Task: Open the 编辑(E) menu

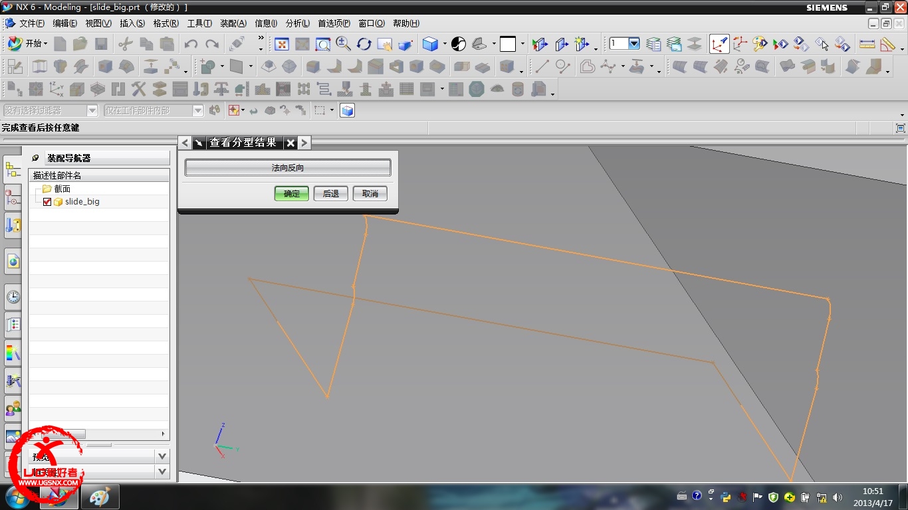Action: (x=65, y=23)
